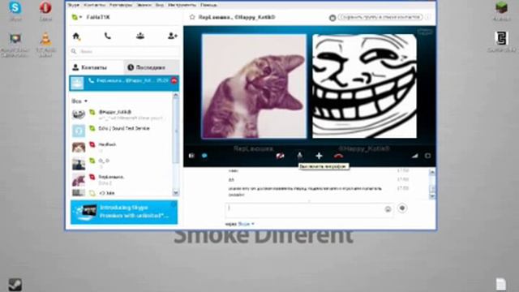Click the cat video thumbnail
Screen dimensions: 519x292
(x=254, y=86)
